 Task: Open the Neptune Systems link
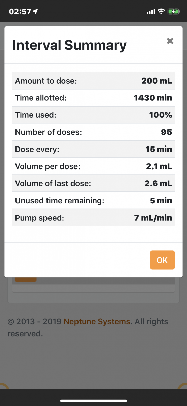click(98, 322)
